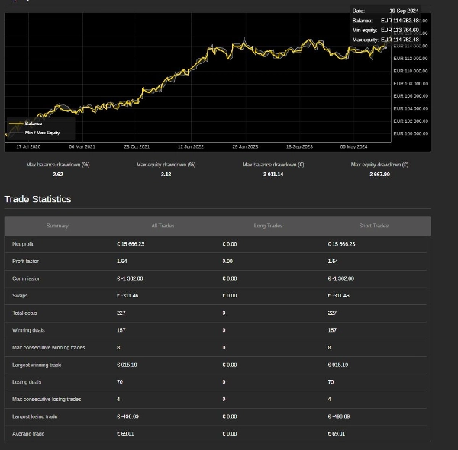Select the Summary column header
458x450 pixels.
coord(57,226)
